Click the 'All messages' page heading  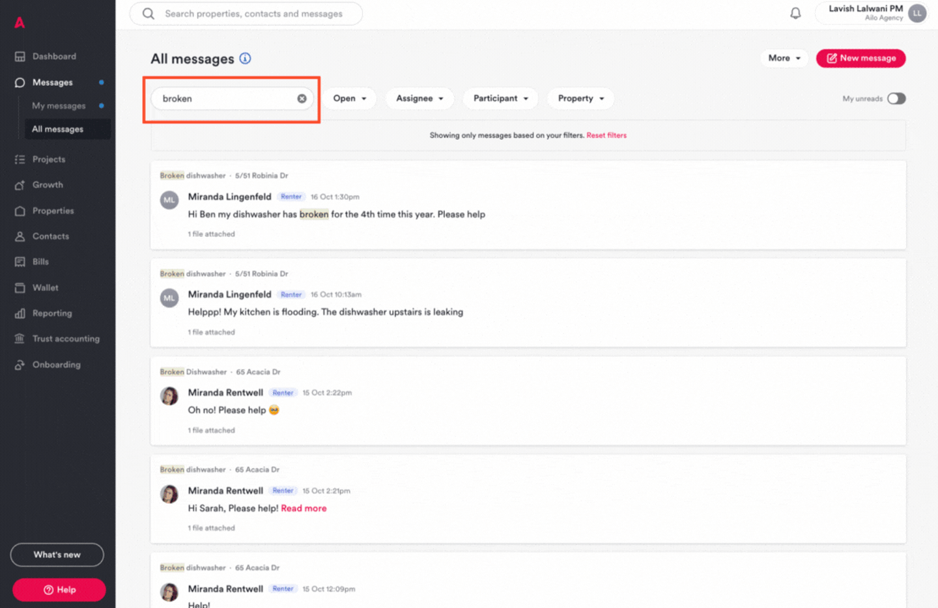point(192,59)
